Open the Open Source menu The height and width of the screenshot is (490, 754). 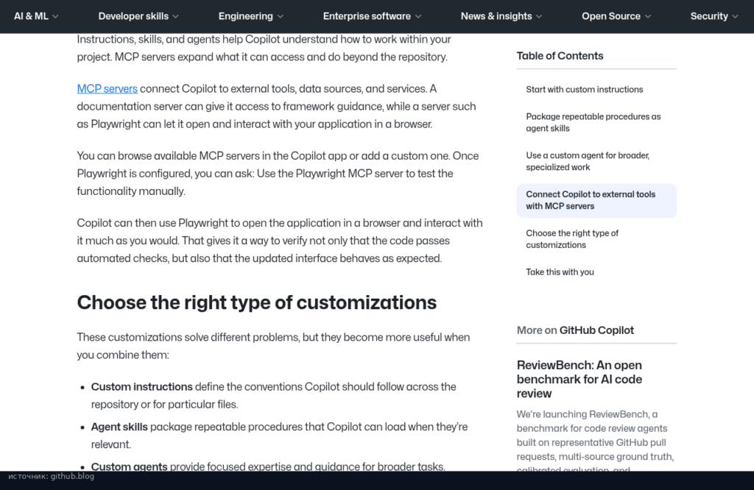pyautogui.click(x=616, y=16)
